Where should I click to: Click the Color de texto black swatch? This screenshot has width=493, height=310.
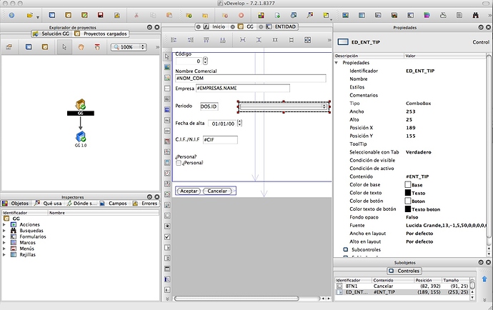(408, 193)
